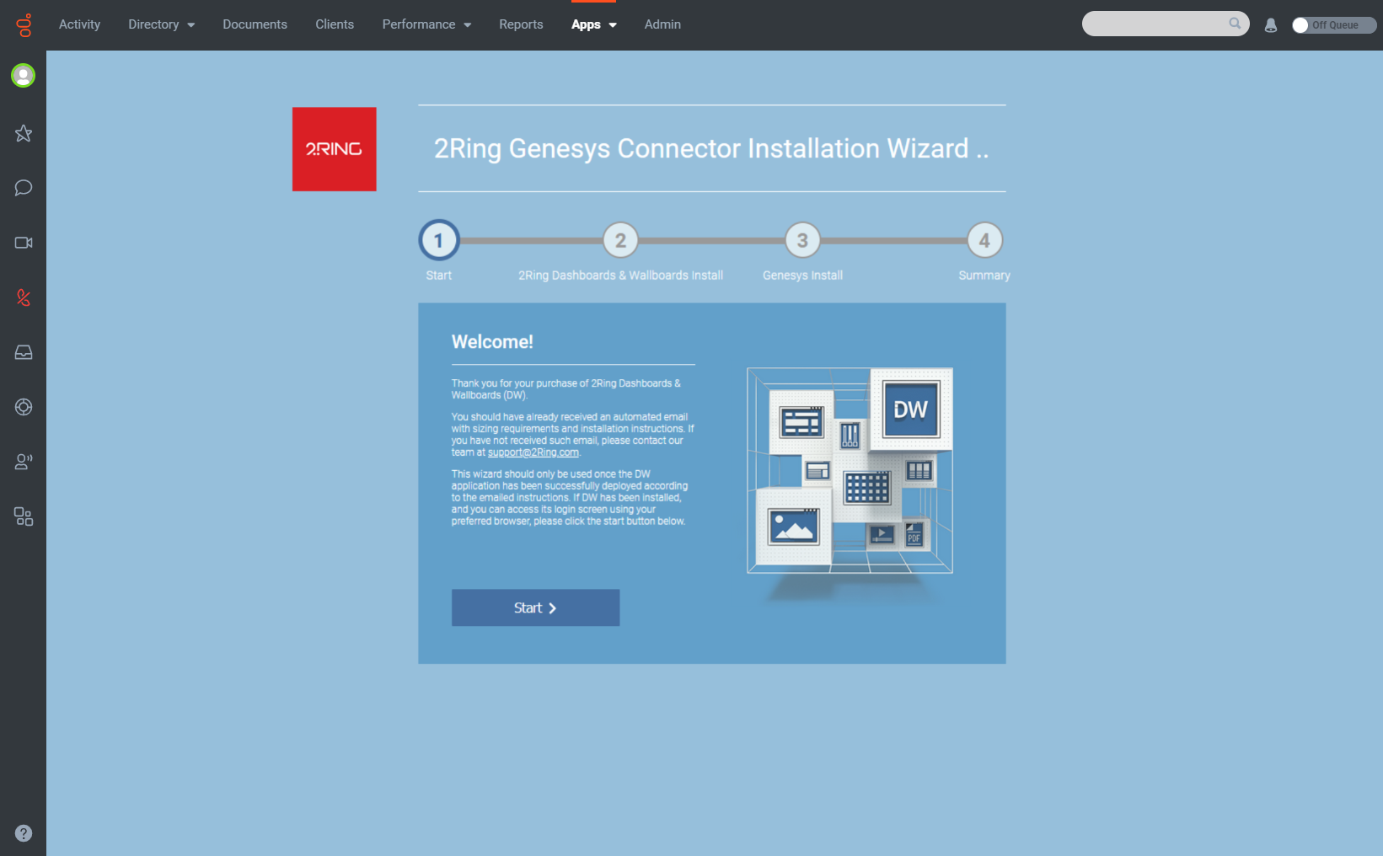Expand the Apps dropdown menu

click(x=594, y=24)
